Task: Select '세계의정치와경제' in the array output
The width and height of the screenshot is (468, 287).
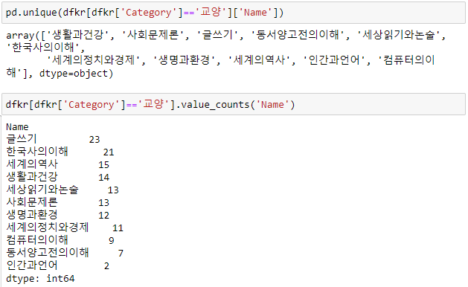Action: click(94, 60)
